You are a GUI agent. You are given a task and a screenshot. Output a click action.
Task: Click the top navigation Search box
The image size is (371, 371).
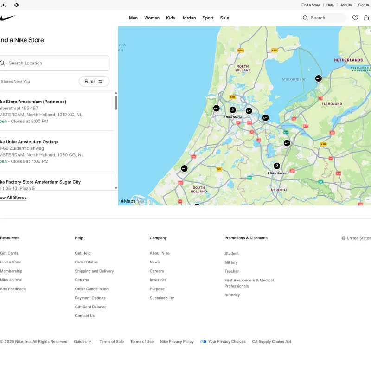(323, 18)
